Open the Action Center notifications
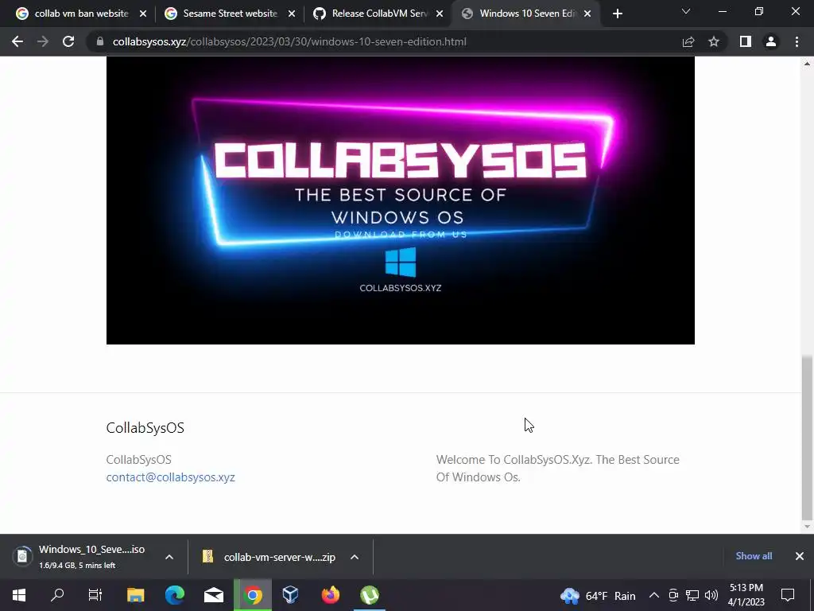 pos(788,595)
